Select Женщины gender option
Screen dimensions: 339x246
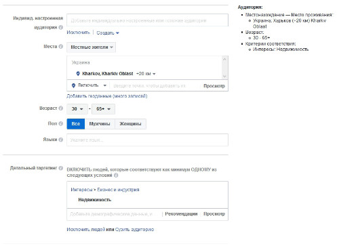(x=130, y=124)
